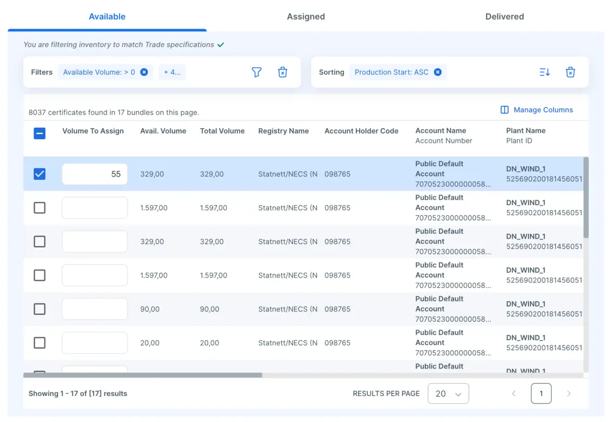Switch to the Assigned tab
This screenshot has height=422, width=614.
[306, 16]
